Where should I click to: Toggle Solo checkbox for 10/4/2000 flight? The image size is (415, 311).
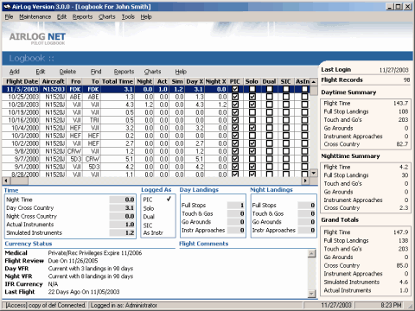coord(252,128)
